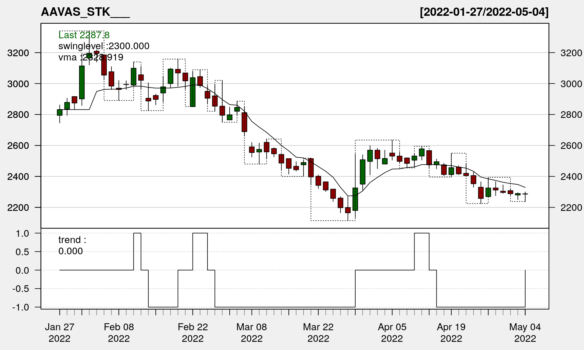Click the Feb 08 2022 axis date

119,332
